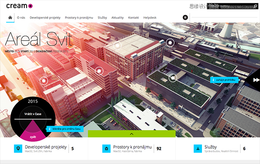Image resolution: width=260 pixels, height=164 pixels.
Task: Click the cone icon beside Služby
Action: tap(198, 149)
